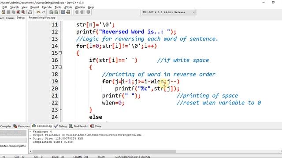This screenshot has width=282, height=158.
Task: Open the TDM-GCC compiler selection dropdown
Action: [168, 12]
